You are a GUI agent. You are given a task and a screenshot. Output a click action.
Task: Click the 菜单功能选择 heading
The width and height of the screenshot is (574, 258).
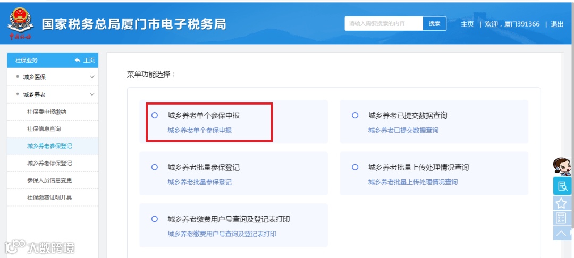click(x=151, y=74)
